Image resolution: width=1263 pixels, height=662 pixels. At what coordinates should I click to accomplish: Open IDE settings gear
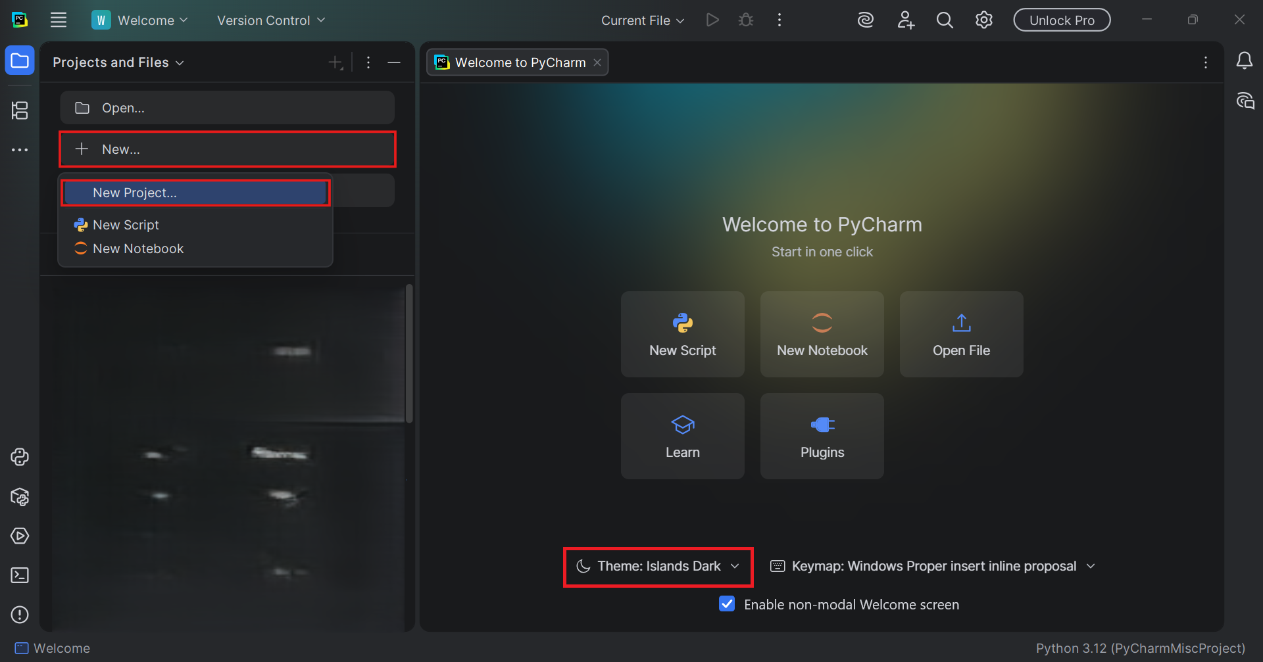[x=984, y=20]
